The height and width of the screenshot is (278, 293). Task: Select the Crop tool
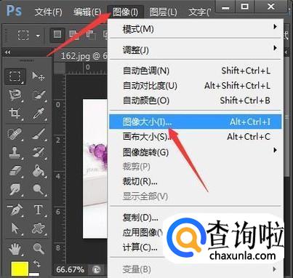[15, 114]
